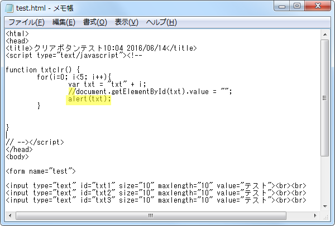Close the test.html Notepad window

tap(318, 6)
